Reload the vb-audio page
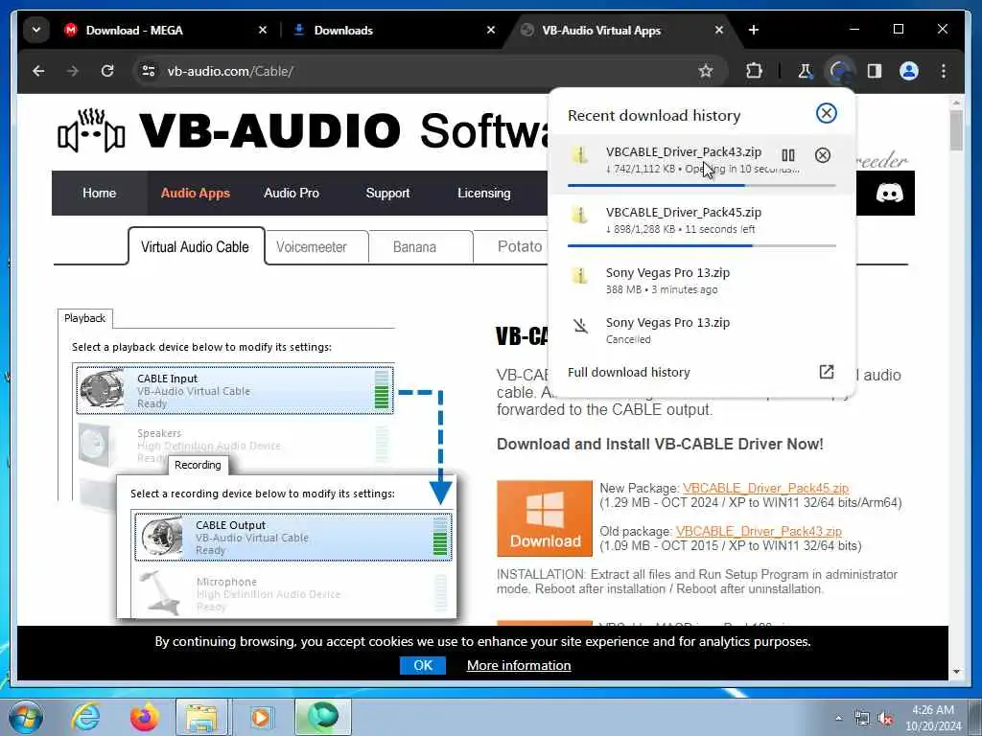The height and width of the screenshot is (736, 982). point(107,71)
